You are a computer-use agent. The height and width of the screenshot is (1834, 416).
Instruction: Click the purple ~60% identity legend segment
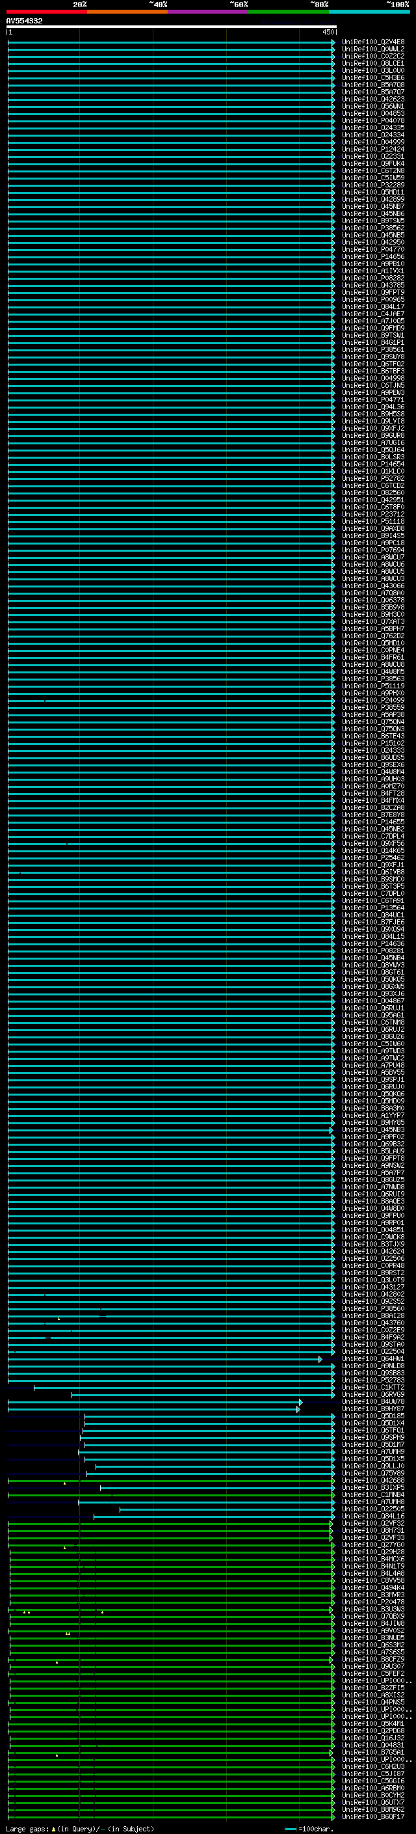pos(207,12)
